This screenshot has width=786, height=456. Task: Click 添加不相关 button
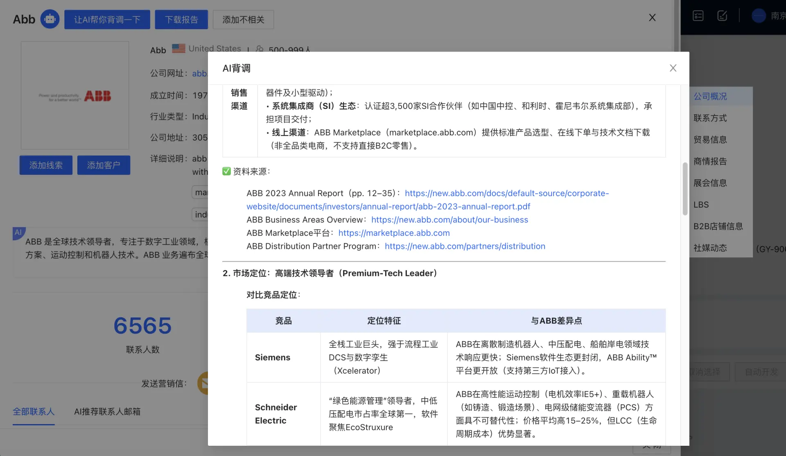[243, 20]
